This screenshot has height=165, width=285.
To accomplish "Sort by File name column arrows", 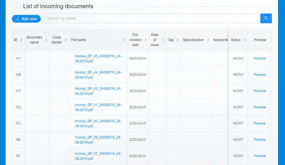I will [124, 40].
